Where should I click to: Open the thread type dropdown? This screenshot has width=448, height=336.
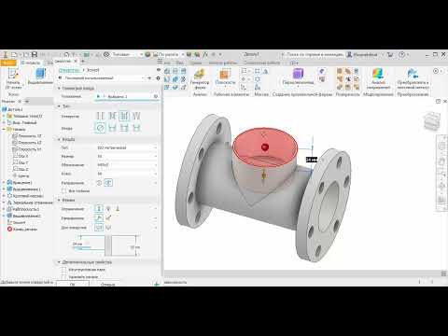(x=127, y=147)
